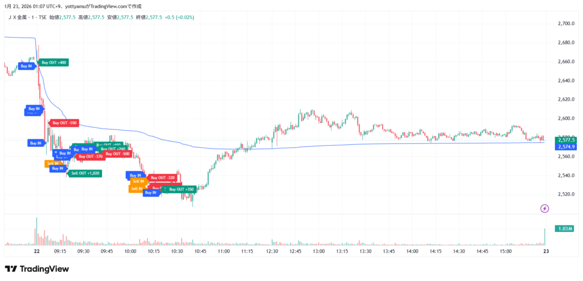
Task: Click the 1.03M volume label
Action: click(x=566, y=229)
